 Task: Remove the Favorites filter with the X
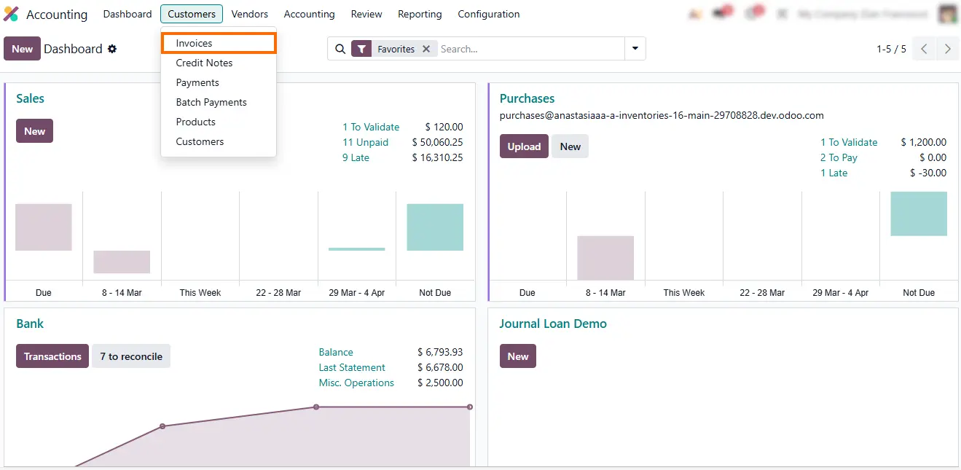(426, 49)
